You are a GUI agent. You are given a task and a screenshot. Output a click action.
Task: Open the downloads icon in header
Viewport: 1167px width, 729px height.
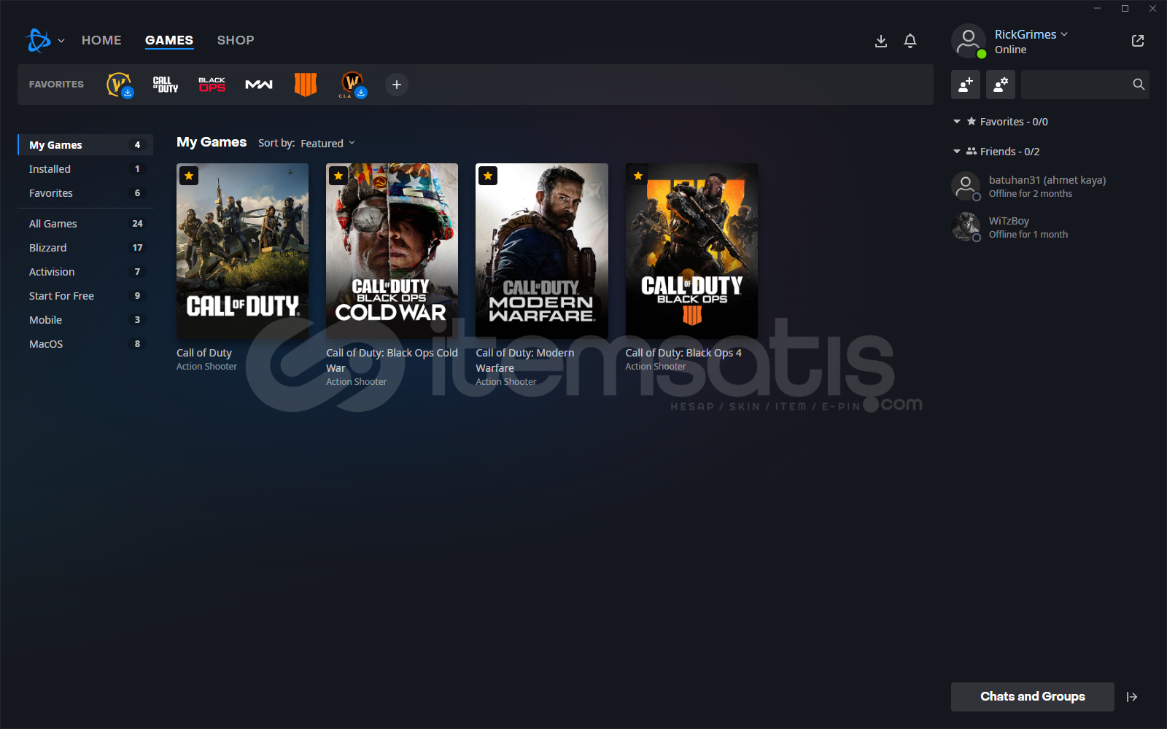881,41
